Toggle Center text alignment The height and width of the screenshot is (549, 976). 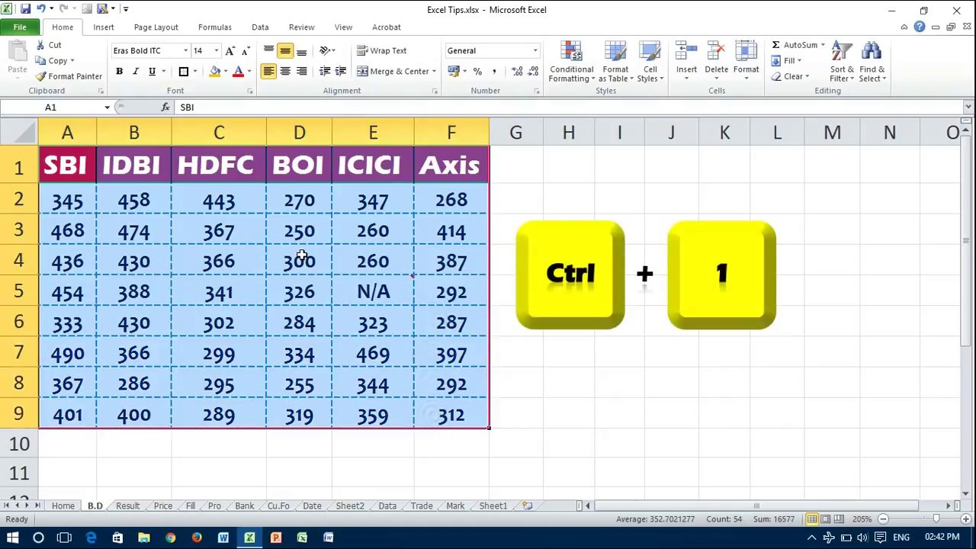pyautogui.click(x=285, y=71)
